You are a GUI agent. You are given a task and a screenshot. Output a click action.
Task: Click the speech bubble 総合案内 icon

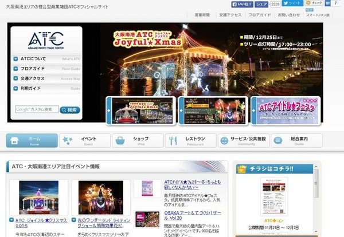pos(277,140)
